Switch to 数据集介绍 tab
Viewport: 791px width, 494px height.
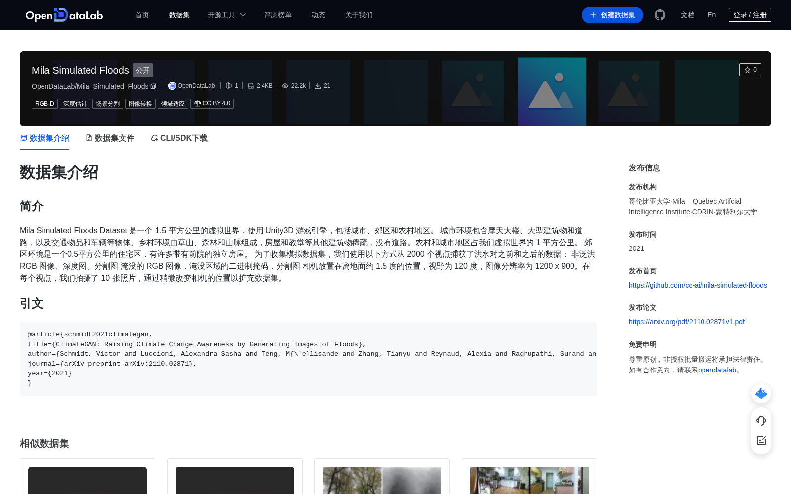pyautogui.click(x=44, y=138)
